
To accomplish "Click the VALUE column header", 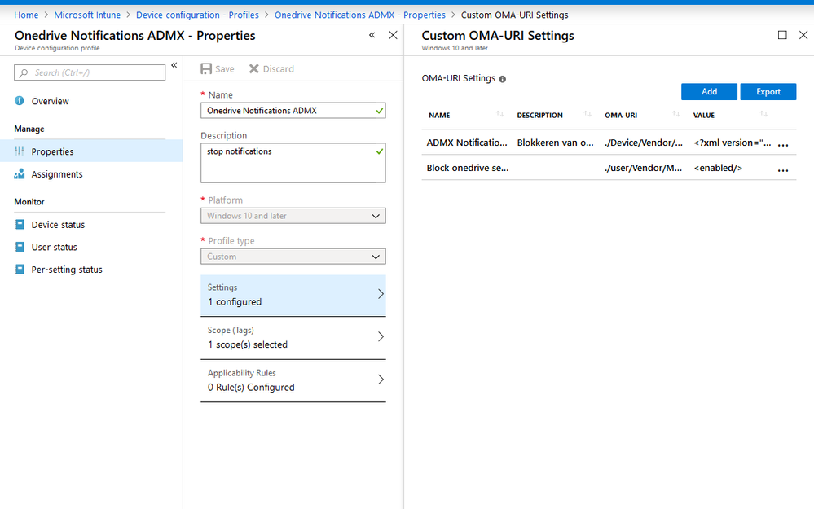I will point(703,115).
